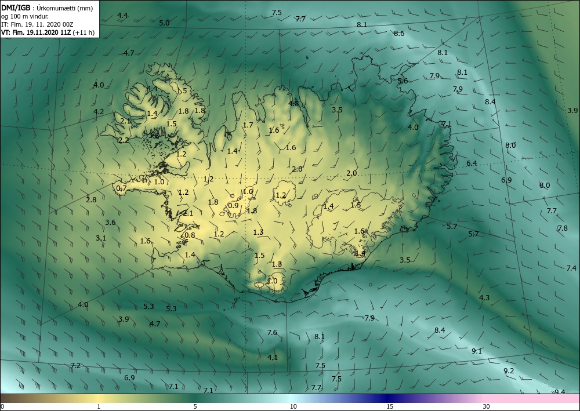Click the 5.0 precipitable water value
The height and width of the screenshot is (411, 580).
[164, 23]
